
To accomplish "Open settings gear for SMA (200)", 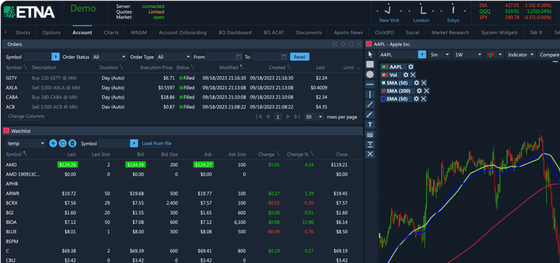I will pos(419,91).
